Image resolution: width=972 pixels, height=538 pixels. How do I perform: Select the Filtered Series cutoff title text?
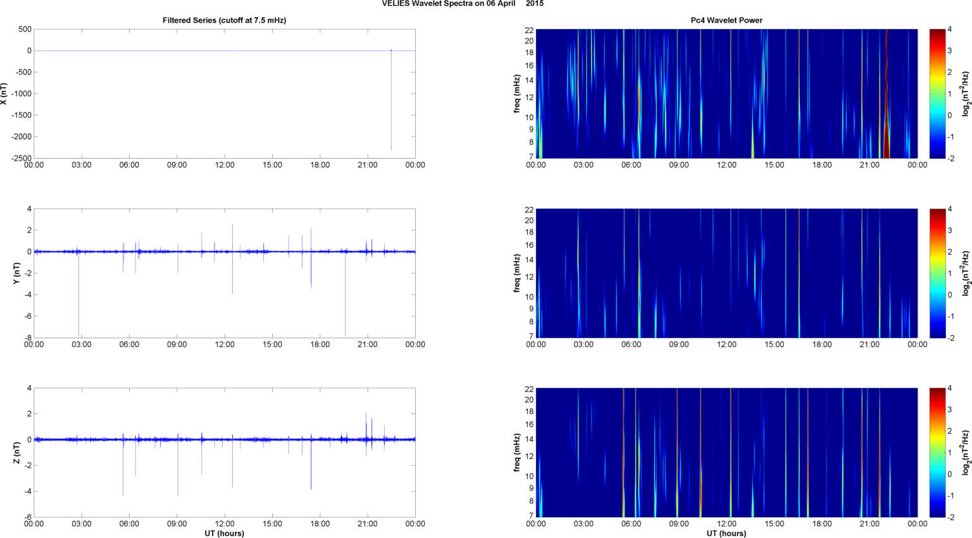[x=224, y=20]
